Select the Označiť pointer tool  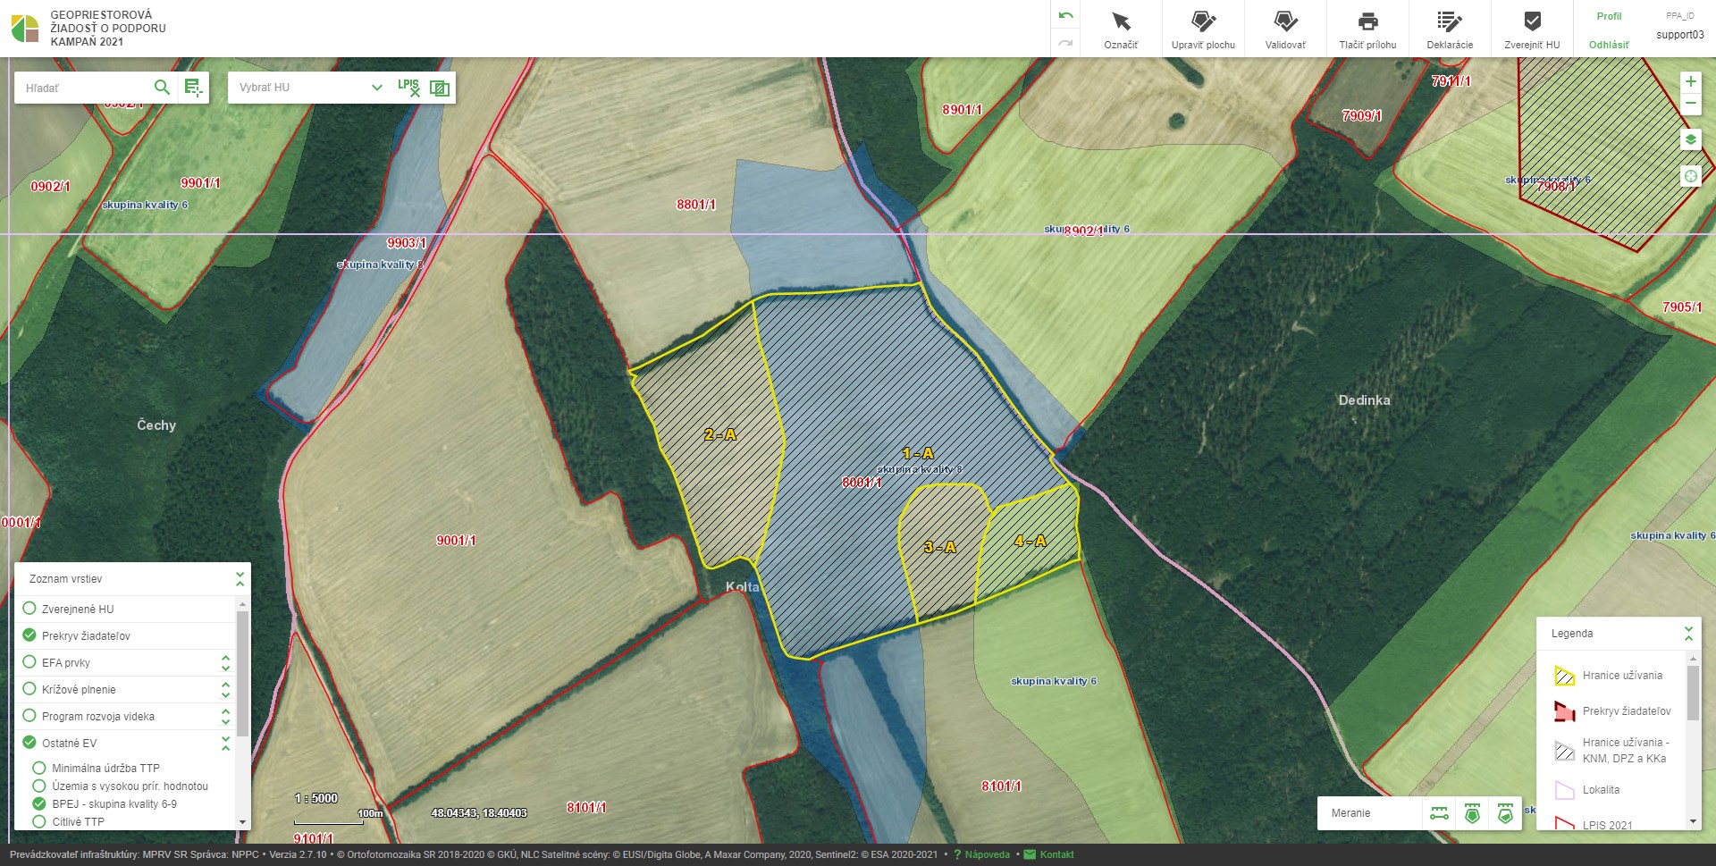pos(1121,29)
